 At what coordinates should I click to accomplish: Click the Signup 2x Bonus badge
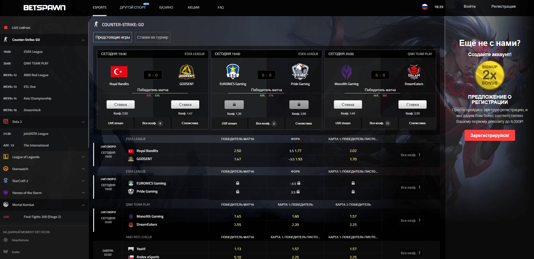click(489, 75)
